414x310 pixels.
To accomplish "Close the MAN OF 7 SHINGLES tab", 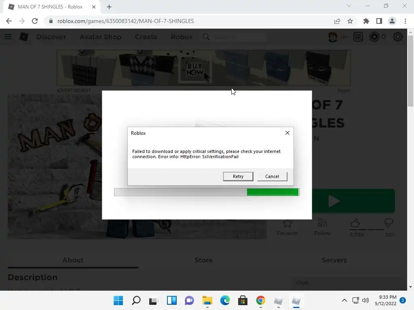I will 94,7.
